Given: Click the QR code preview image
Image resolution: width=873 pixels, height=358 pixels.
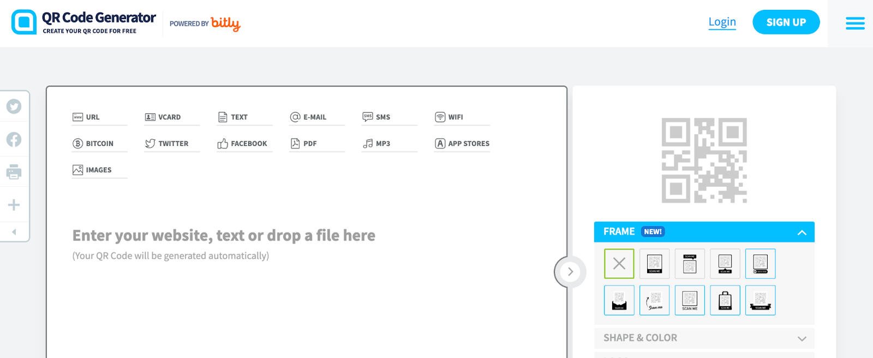Looking at the screenshot, I should pyautogui.click(x=704, y=160).
